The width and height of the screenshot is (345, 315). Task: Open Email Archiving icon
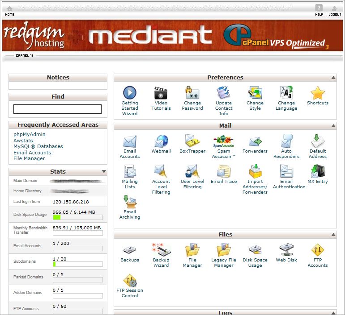coord(130,202)
